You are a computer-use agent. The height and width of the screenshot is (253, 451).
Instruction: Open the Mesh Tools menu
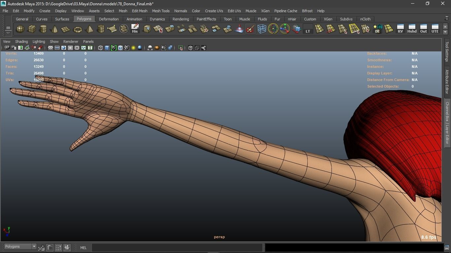pyautogui.click(x=161, y=11)
